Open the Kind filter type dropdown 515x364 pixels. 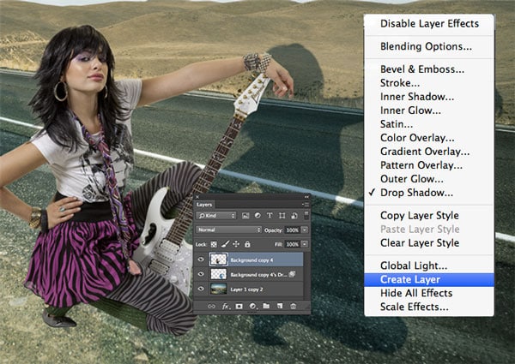coord(215,217)
